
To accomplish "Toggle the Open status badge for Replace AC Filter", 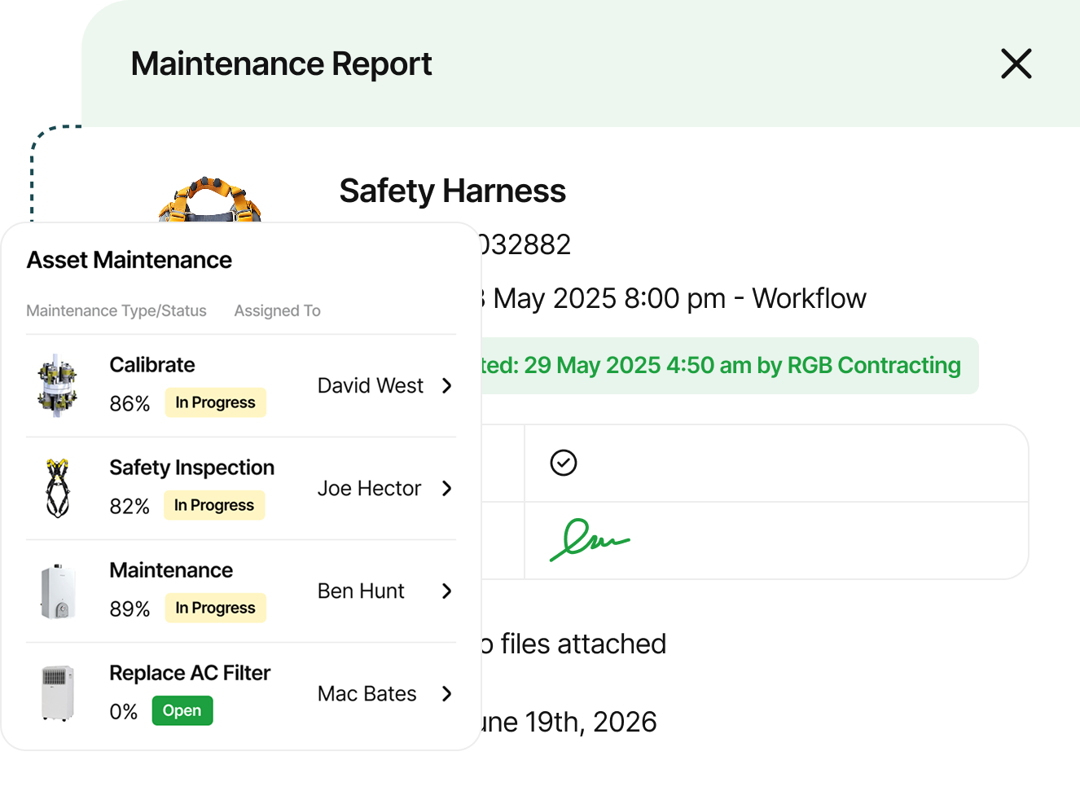I will [182, 710].
